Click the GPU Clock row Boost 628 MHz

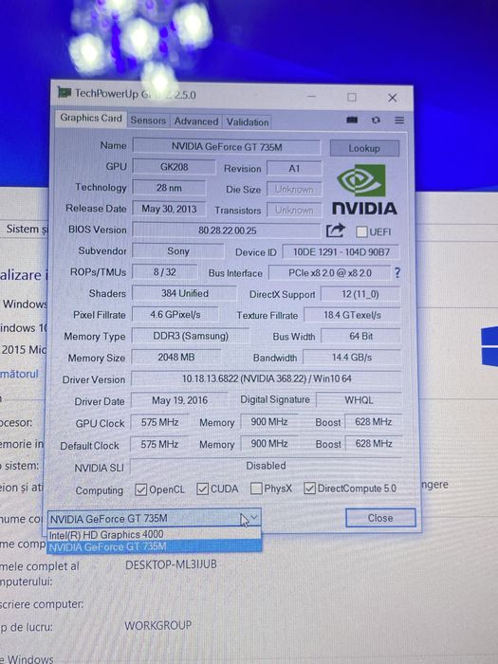(x=374, y=422)
